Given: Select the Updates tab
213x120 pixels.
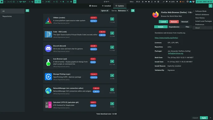Looking at the screenshot, I should [x=120, y=6].
